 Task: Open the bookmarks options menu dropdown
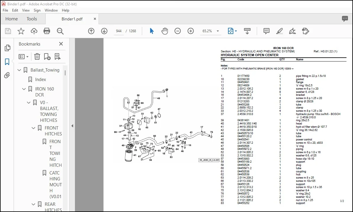click(x=23, y=56)
